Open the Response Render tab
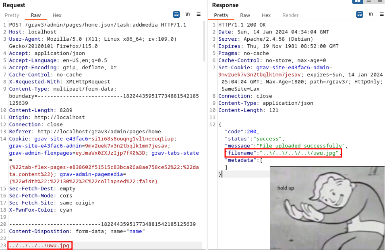The image size is (385, 250). [290, 15]
